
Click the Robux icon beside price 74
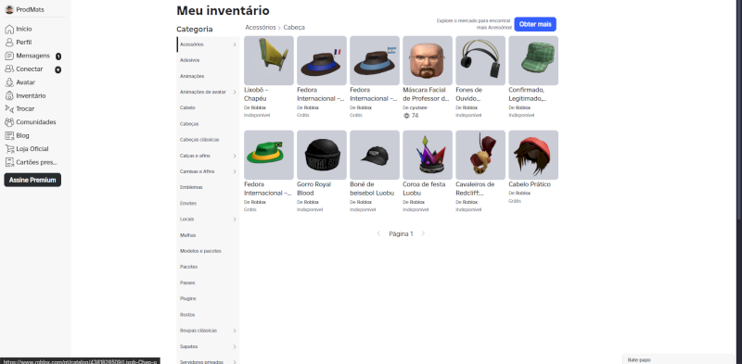[406, 116]
